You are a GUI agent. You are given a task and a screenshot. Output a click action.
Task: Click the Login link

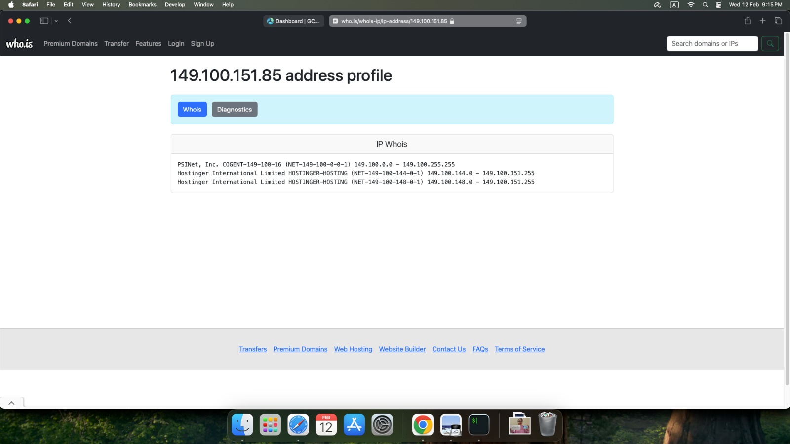pyautogui.click(x=176, y=43)
